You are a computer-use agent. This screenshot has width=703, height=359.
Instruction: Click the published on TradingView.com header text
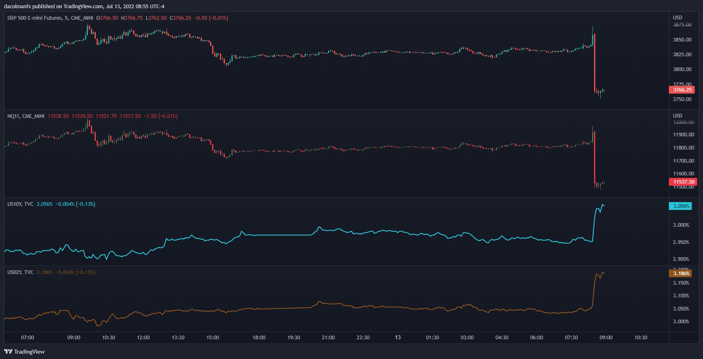68,6
